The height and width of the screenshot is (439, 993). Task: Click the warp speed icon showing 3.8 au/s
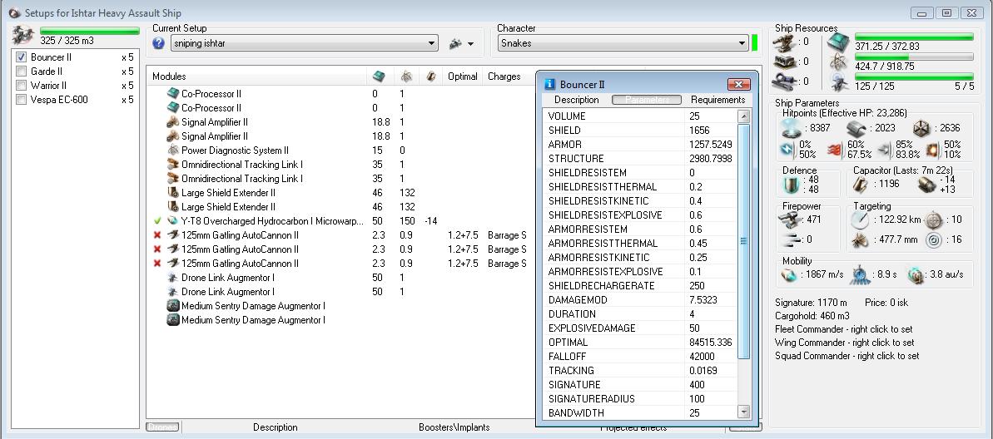click(916, 274)
